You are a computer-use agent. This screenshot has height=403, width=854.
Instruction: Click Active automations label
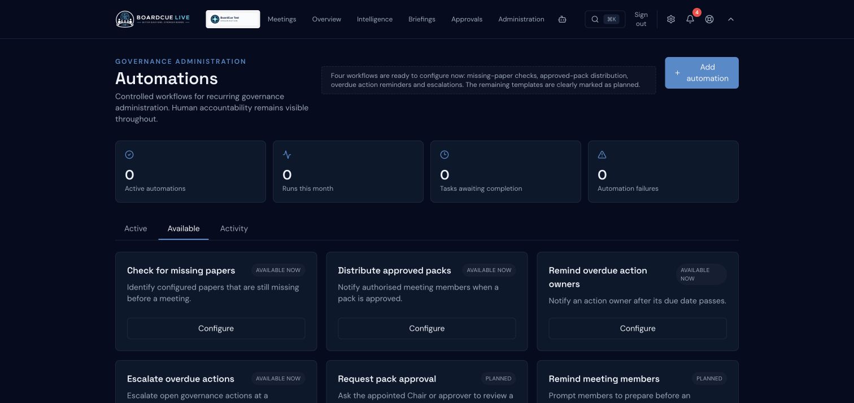(155, 189)
